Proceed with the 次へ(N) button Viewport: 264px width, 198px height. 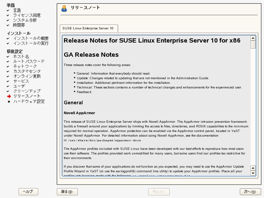point(250,192)
